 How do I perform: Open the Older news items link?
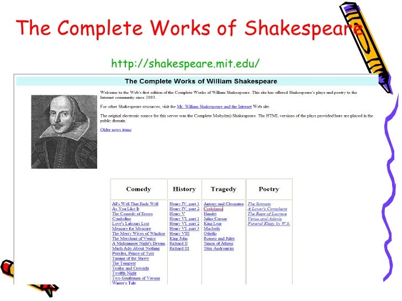115,130
